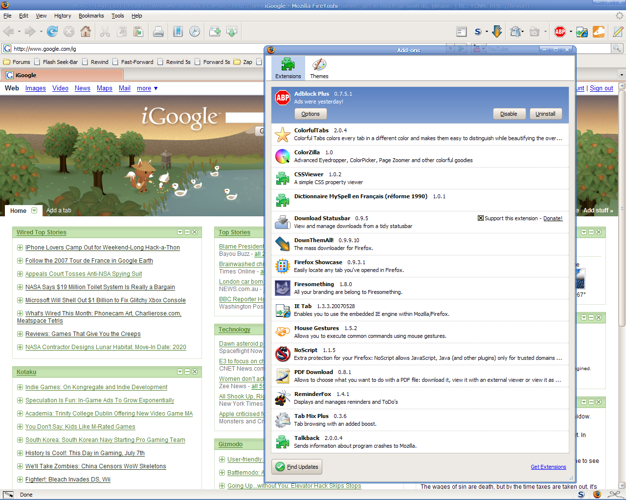Viewport: 626px width, 500px height.
Task: Click the Reload page toolbar icon
Action: [52, 32]
